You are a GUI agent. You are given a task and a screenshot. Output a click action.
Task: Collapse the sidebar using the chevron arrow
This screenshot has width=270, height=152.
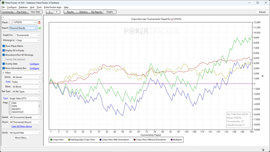point(3,17)
